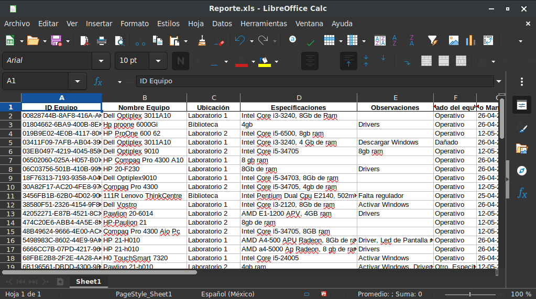Click the Select Function sum button

(x=110, y=81)
